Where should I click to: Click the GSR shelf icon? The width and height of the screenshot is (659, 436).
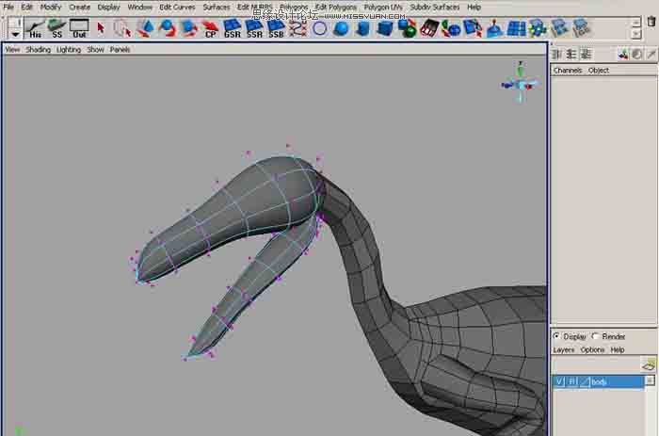[232, 28]
